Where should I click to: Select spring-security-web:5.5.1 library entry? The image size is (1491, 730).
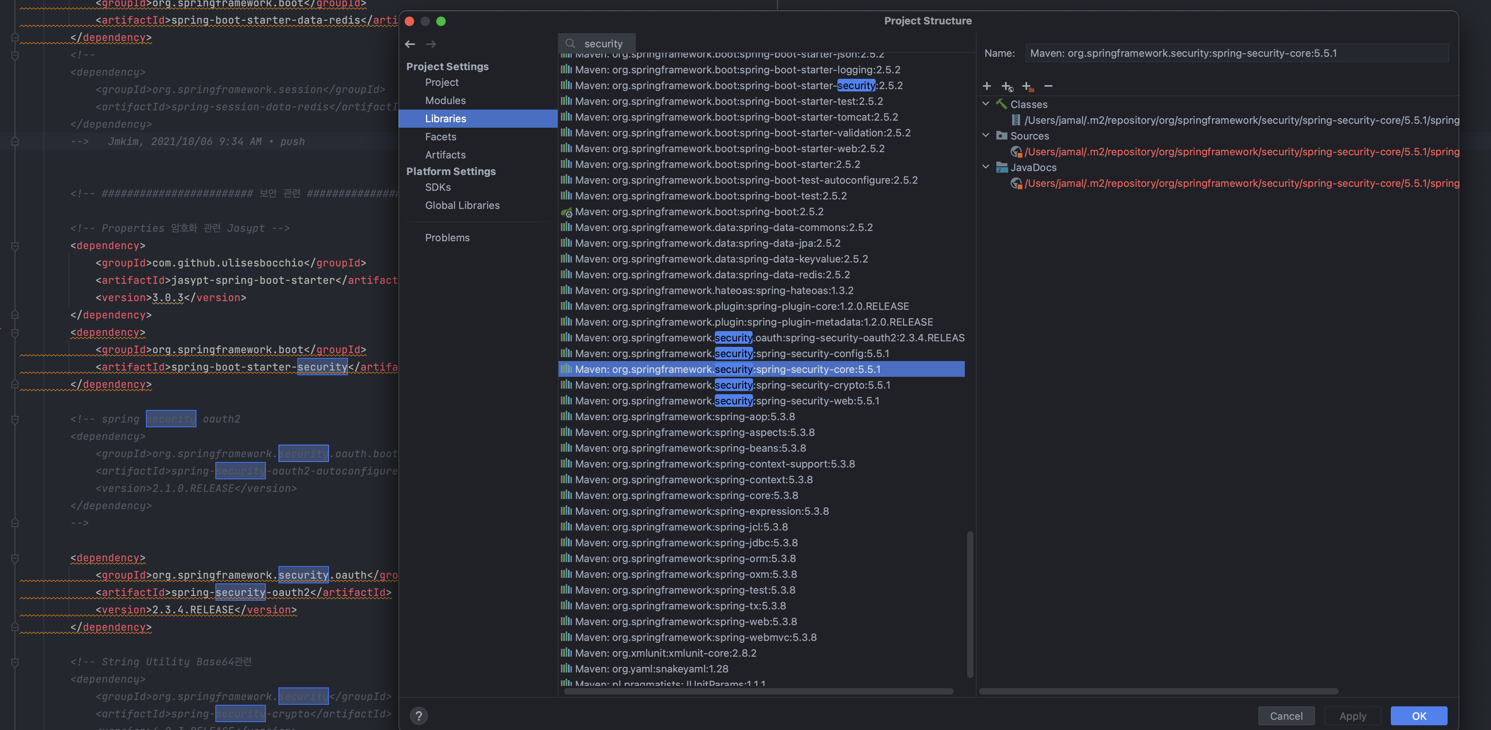[727, 401]
